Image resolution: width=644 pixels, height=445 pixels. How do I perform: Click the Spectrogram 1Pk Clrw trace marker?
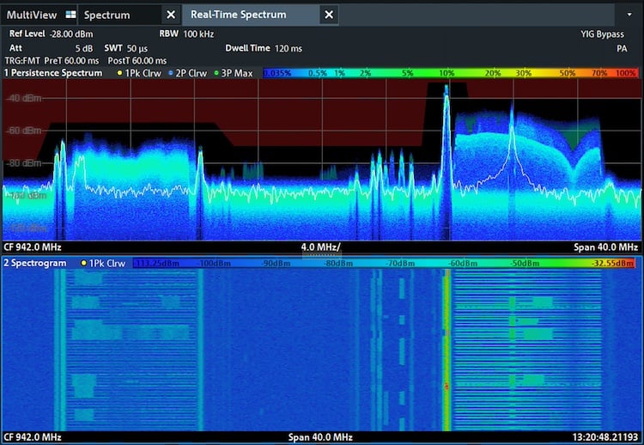[103, 263]
